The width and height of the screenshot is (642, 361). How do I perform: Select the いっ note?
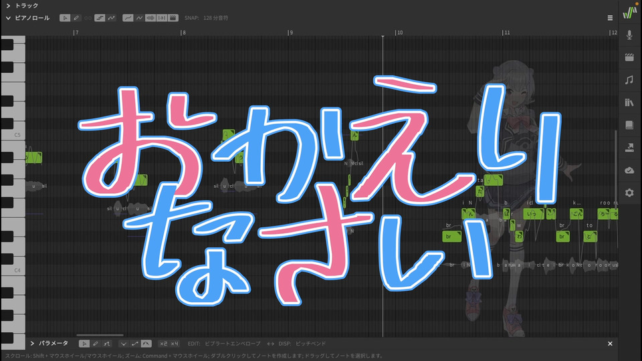534,214
